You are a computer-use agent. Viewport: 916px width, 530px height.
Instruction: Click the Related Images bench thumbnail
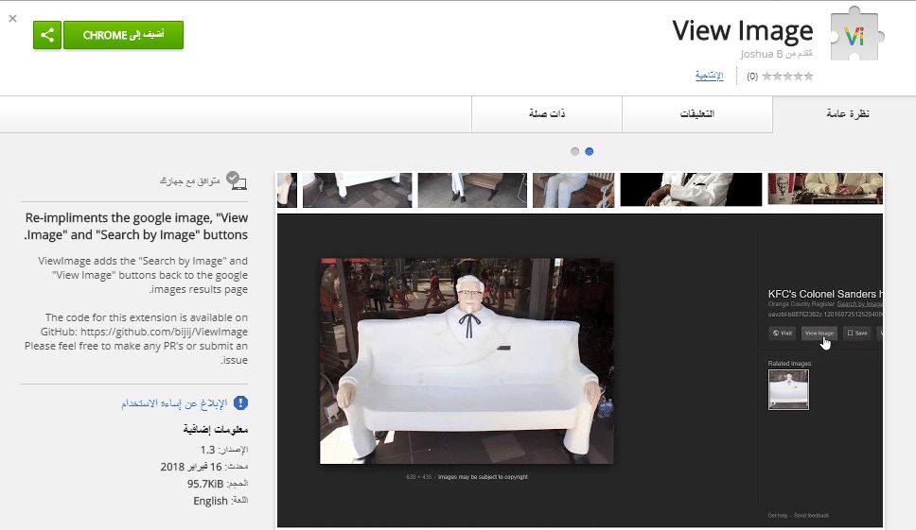(788, 389)
